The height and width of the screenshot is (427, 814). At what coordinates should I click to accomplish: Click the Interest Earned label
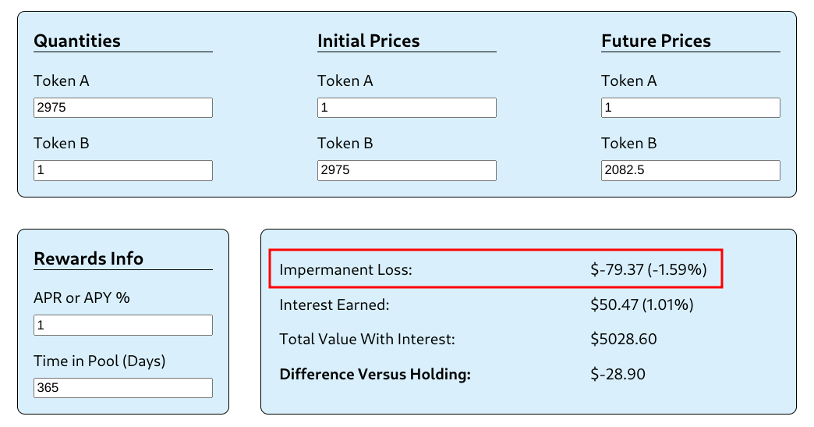pyautogui.click(x=334, y=304)
